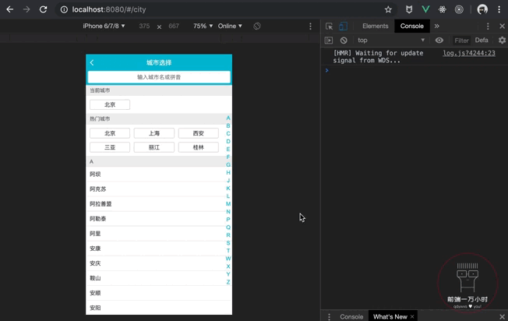Choose hot city 西安
The image size is (508, 321).
click(x=199, y=133)
